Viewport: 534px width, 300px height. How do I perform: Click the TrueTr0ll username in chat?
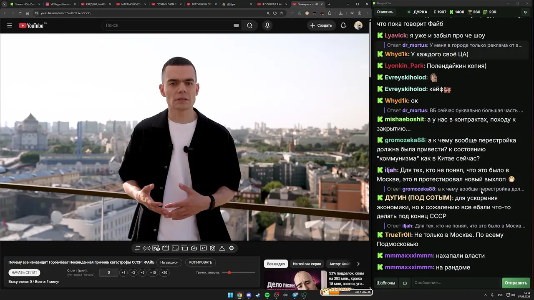(x=398, y=235)
